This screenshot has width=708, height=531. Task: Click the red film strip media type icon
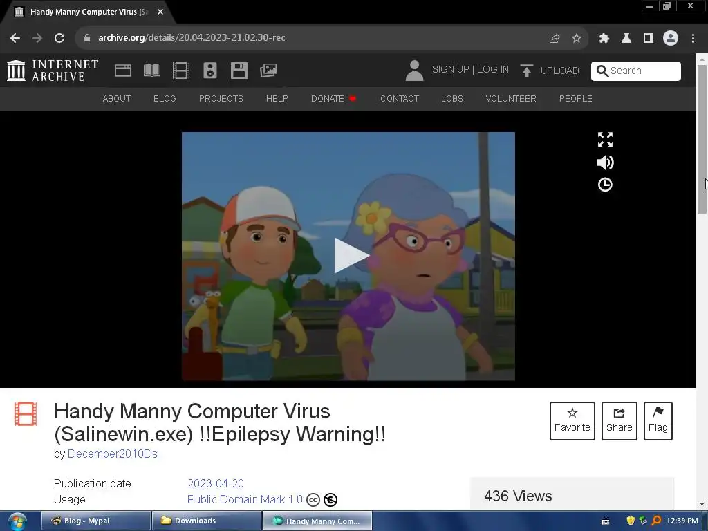tap(26, 414)
